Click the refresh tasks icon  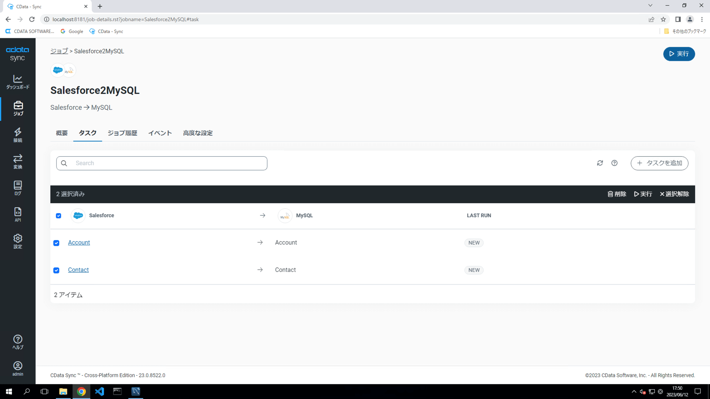[600, 163]
